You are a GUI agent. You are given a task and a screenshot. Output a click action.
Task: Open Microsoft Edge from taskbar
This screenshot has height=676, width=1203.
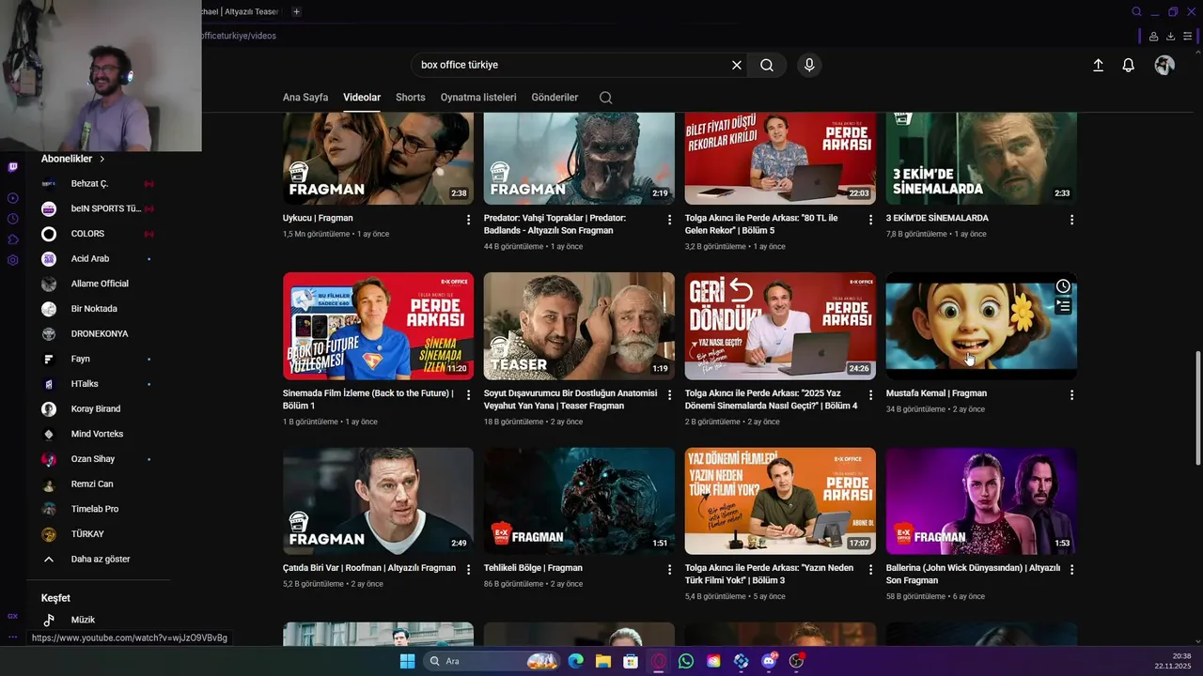[575, 661]
